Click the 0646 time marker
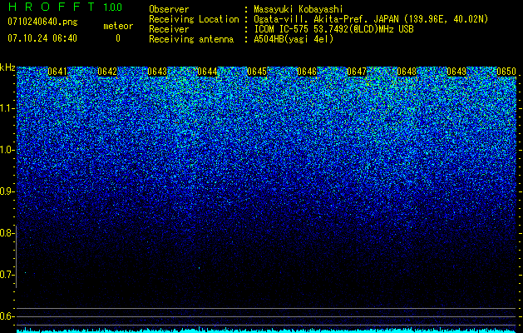The image size is (523, 333). pyautogui.click(x=307, y=72)
